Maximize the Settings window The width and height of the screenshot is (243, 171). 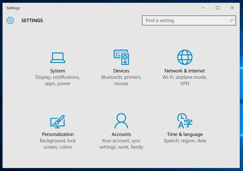tap(218, 8)
